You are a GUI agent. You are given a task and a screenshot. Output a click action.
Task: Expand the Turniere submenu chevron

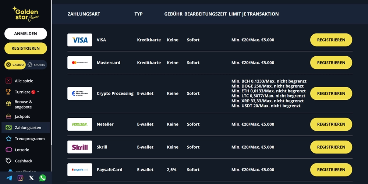coord(38,92)
